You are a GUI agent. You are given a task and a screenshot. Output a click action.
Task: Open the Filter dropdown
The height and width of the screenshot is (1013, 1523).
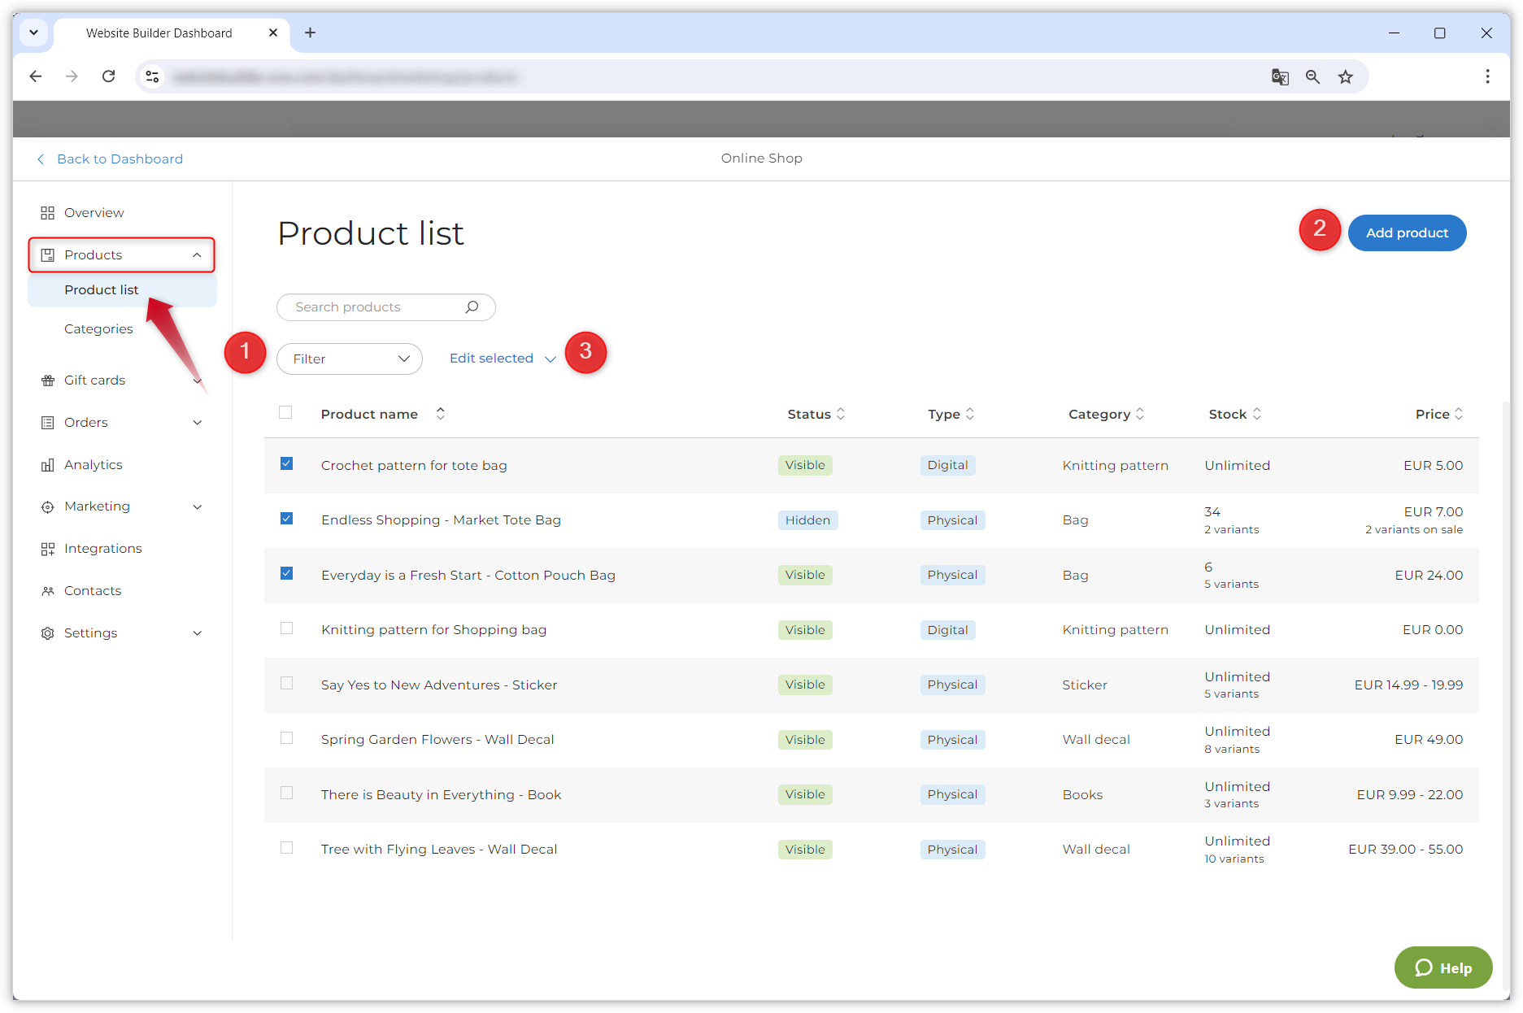tap(349, 359)
